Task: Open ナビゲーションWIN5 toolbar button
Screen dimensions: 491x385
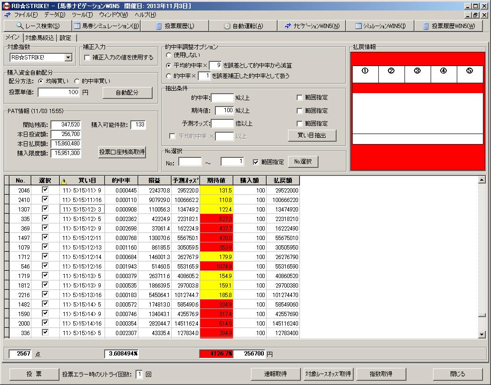Action: pyautogui.click(x=312, y=26)
